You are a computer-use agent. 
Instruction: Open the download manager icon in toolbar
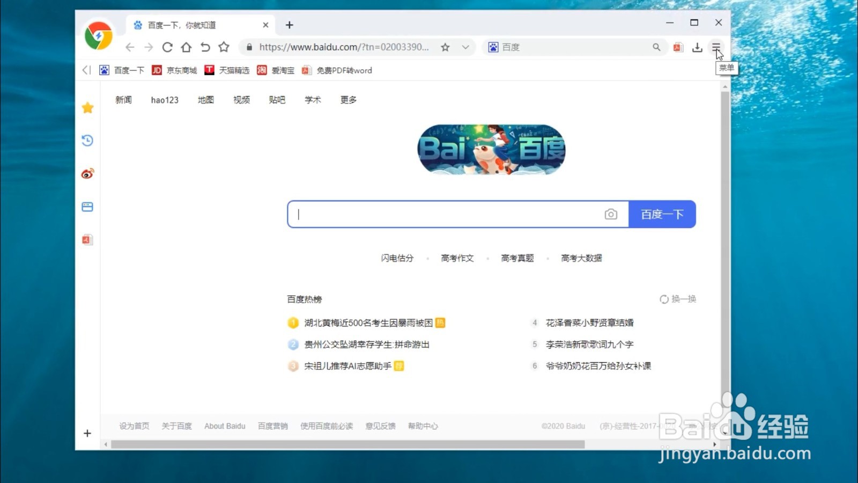tap(697, 47)
